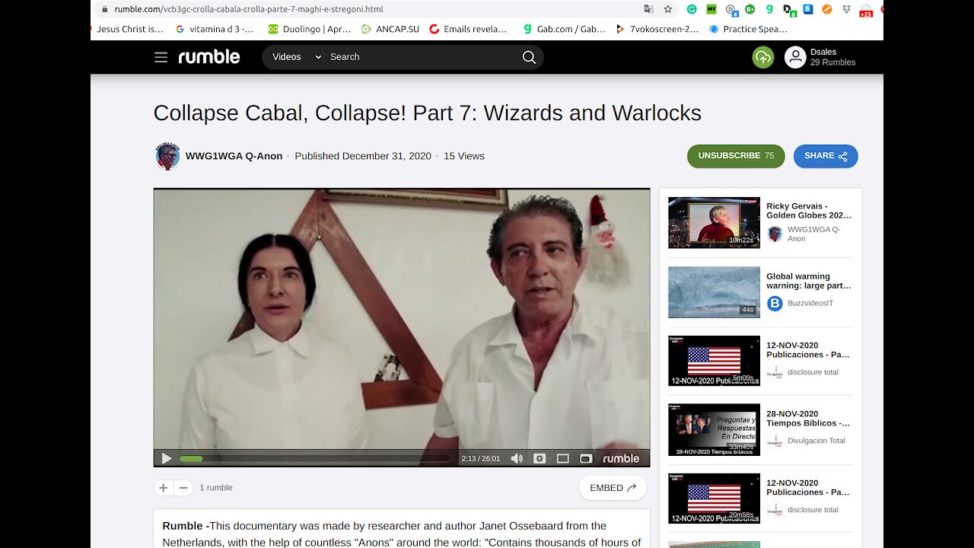Image resolution: width=974 pixels, height=548 pixels.
Task: Downvote the video with the minus button
Action: click(x=183, y=488)
